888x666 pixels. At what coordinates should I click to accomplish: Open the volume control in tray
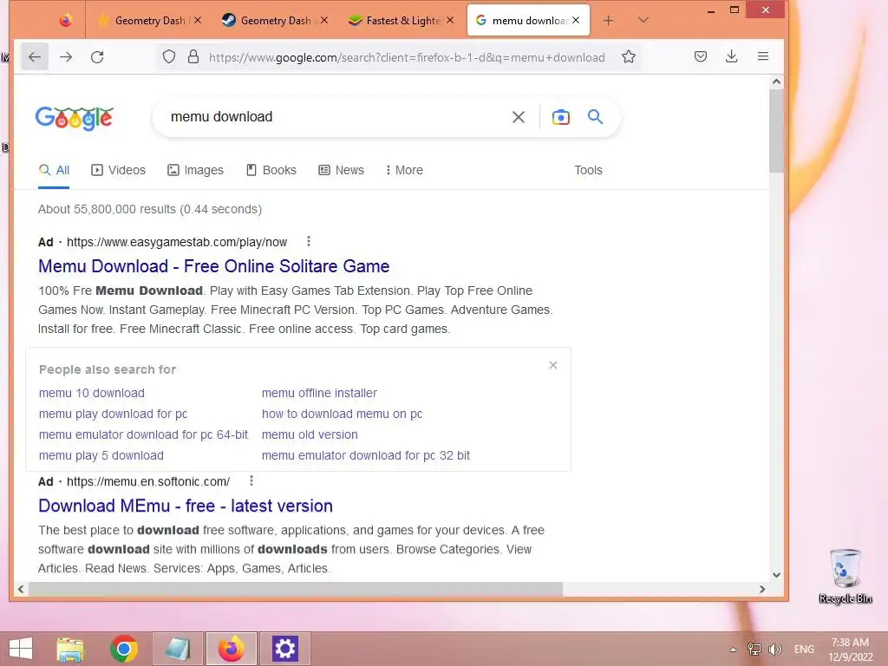point(774,650)
